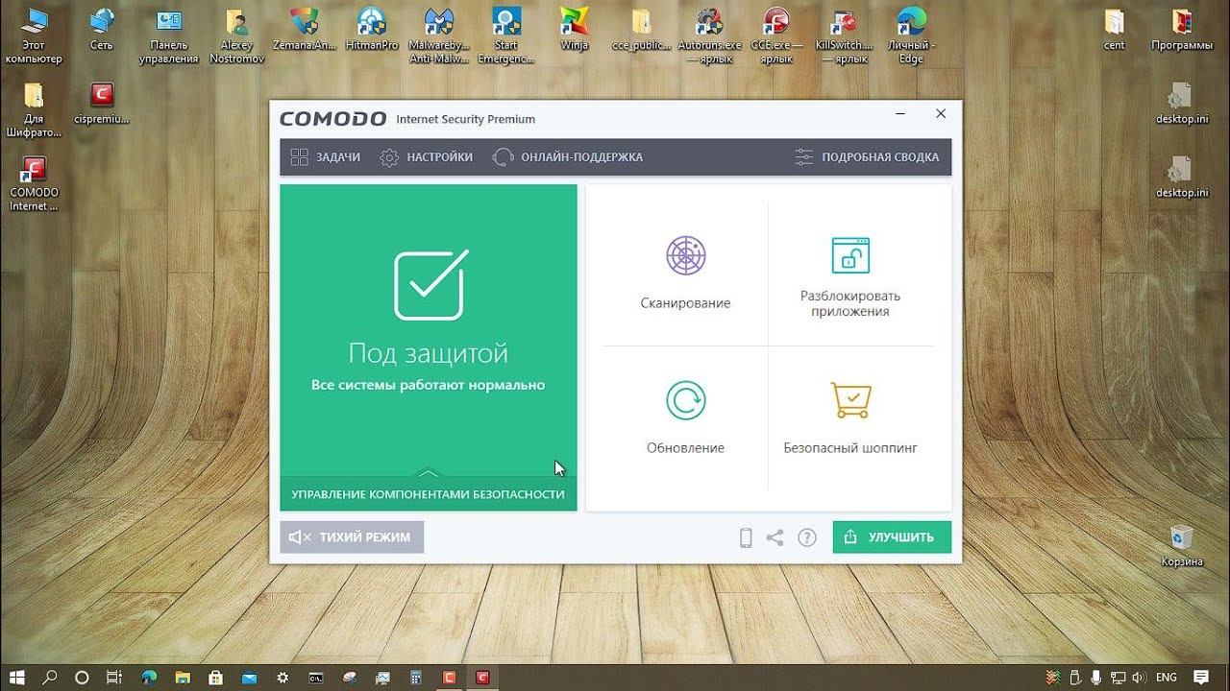Expand Управление компонентами безопасности panel

429,493
